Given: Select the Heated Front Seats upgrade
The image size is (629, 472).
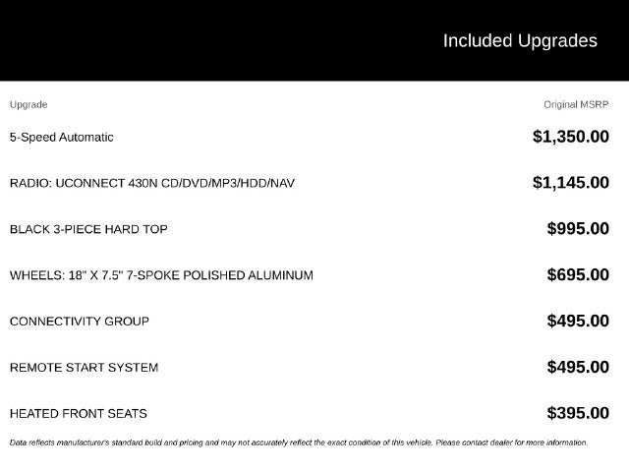Looking at the screenshot, I should (x=79, y=413).
